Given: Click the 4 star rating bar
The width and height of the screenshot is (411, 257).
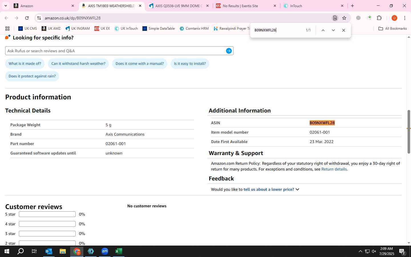Looking at the screenshot, I should click(x=47, y=224).
